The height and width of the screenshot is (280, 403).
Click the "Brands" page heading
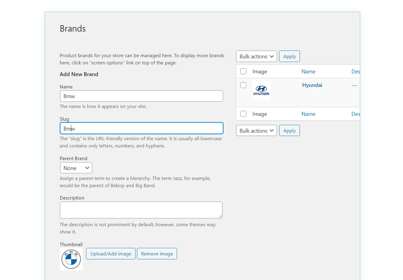(73, 29)
